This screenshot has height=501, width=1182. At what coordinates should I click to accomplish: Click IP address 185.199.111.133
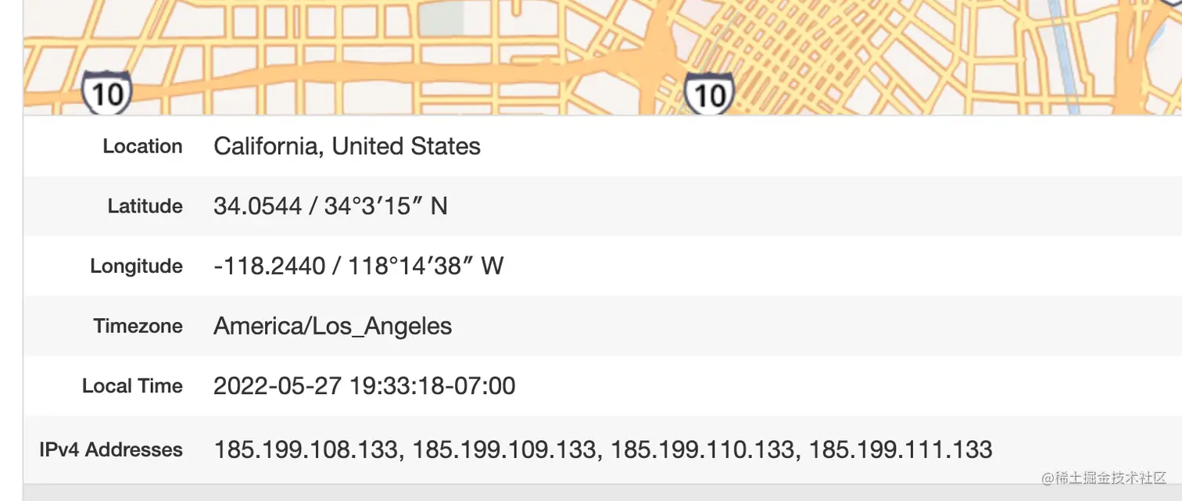(901, 449)
